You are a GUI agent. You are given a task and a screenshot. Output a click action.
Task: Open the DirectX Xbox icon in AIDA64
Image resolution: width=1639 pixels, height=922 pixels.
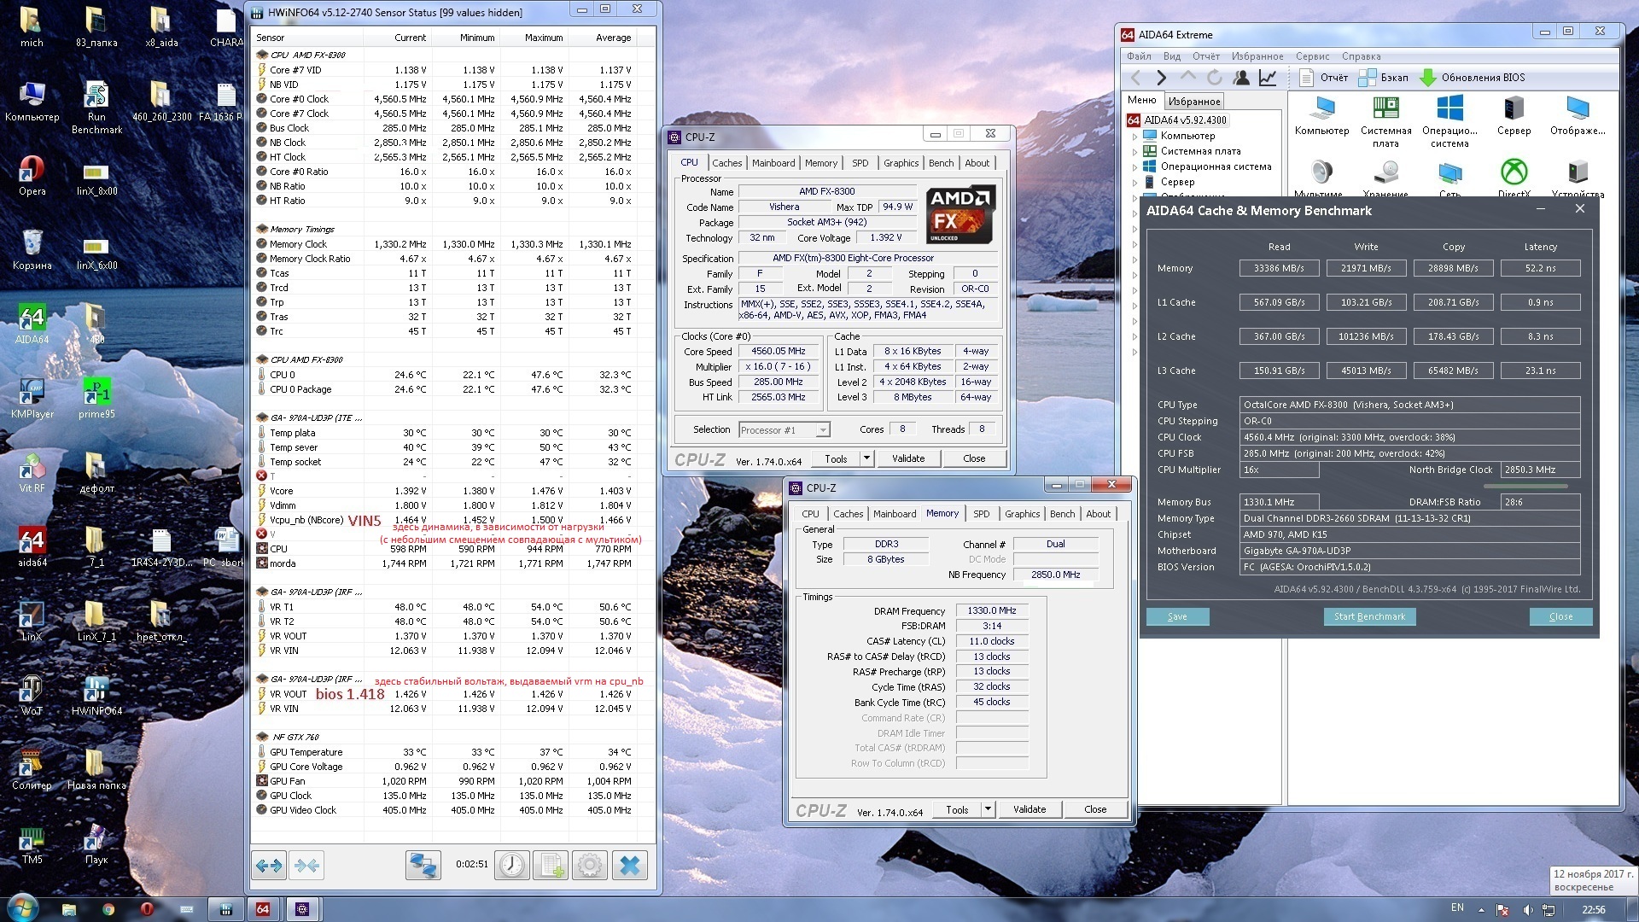coord(1514,173)
